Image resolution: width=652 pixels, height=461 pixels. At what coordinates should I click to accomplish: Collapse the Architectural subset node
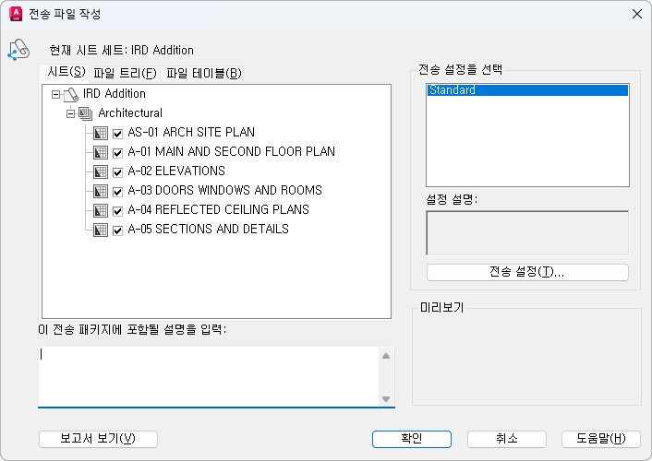[70, 113]
